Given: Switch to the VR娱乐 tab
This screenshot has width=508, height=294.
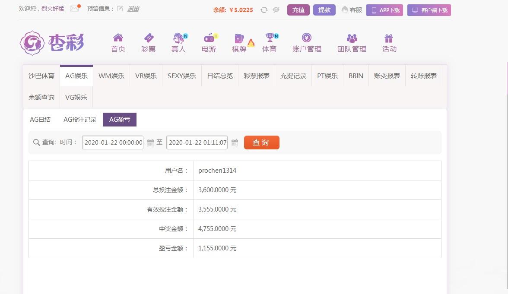Looking at the screenshot, I should point(146,76).
